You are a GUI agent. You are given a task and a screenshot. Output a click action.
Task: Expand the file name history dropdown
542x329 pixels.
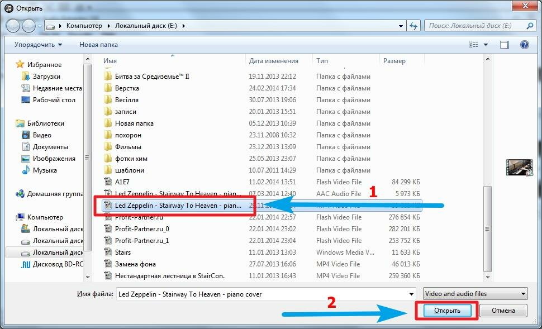click(411, 294)
